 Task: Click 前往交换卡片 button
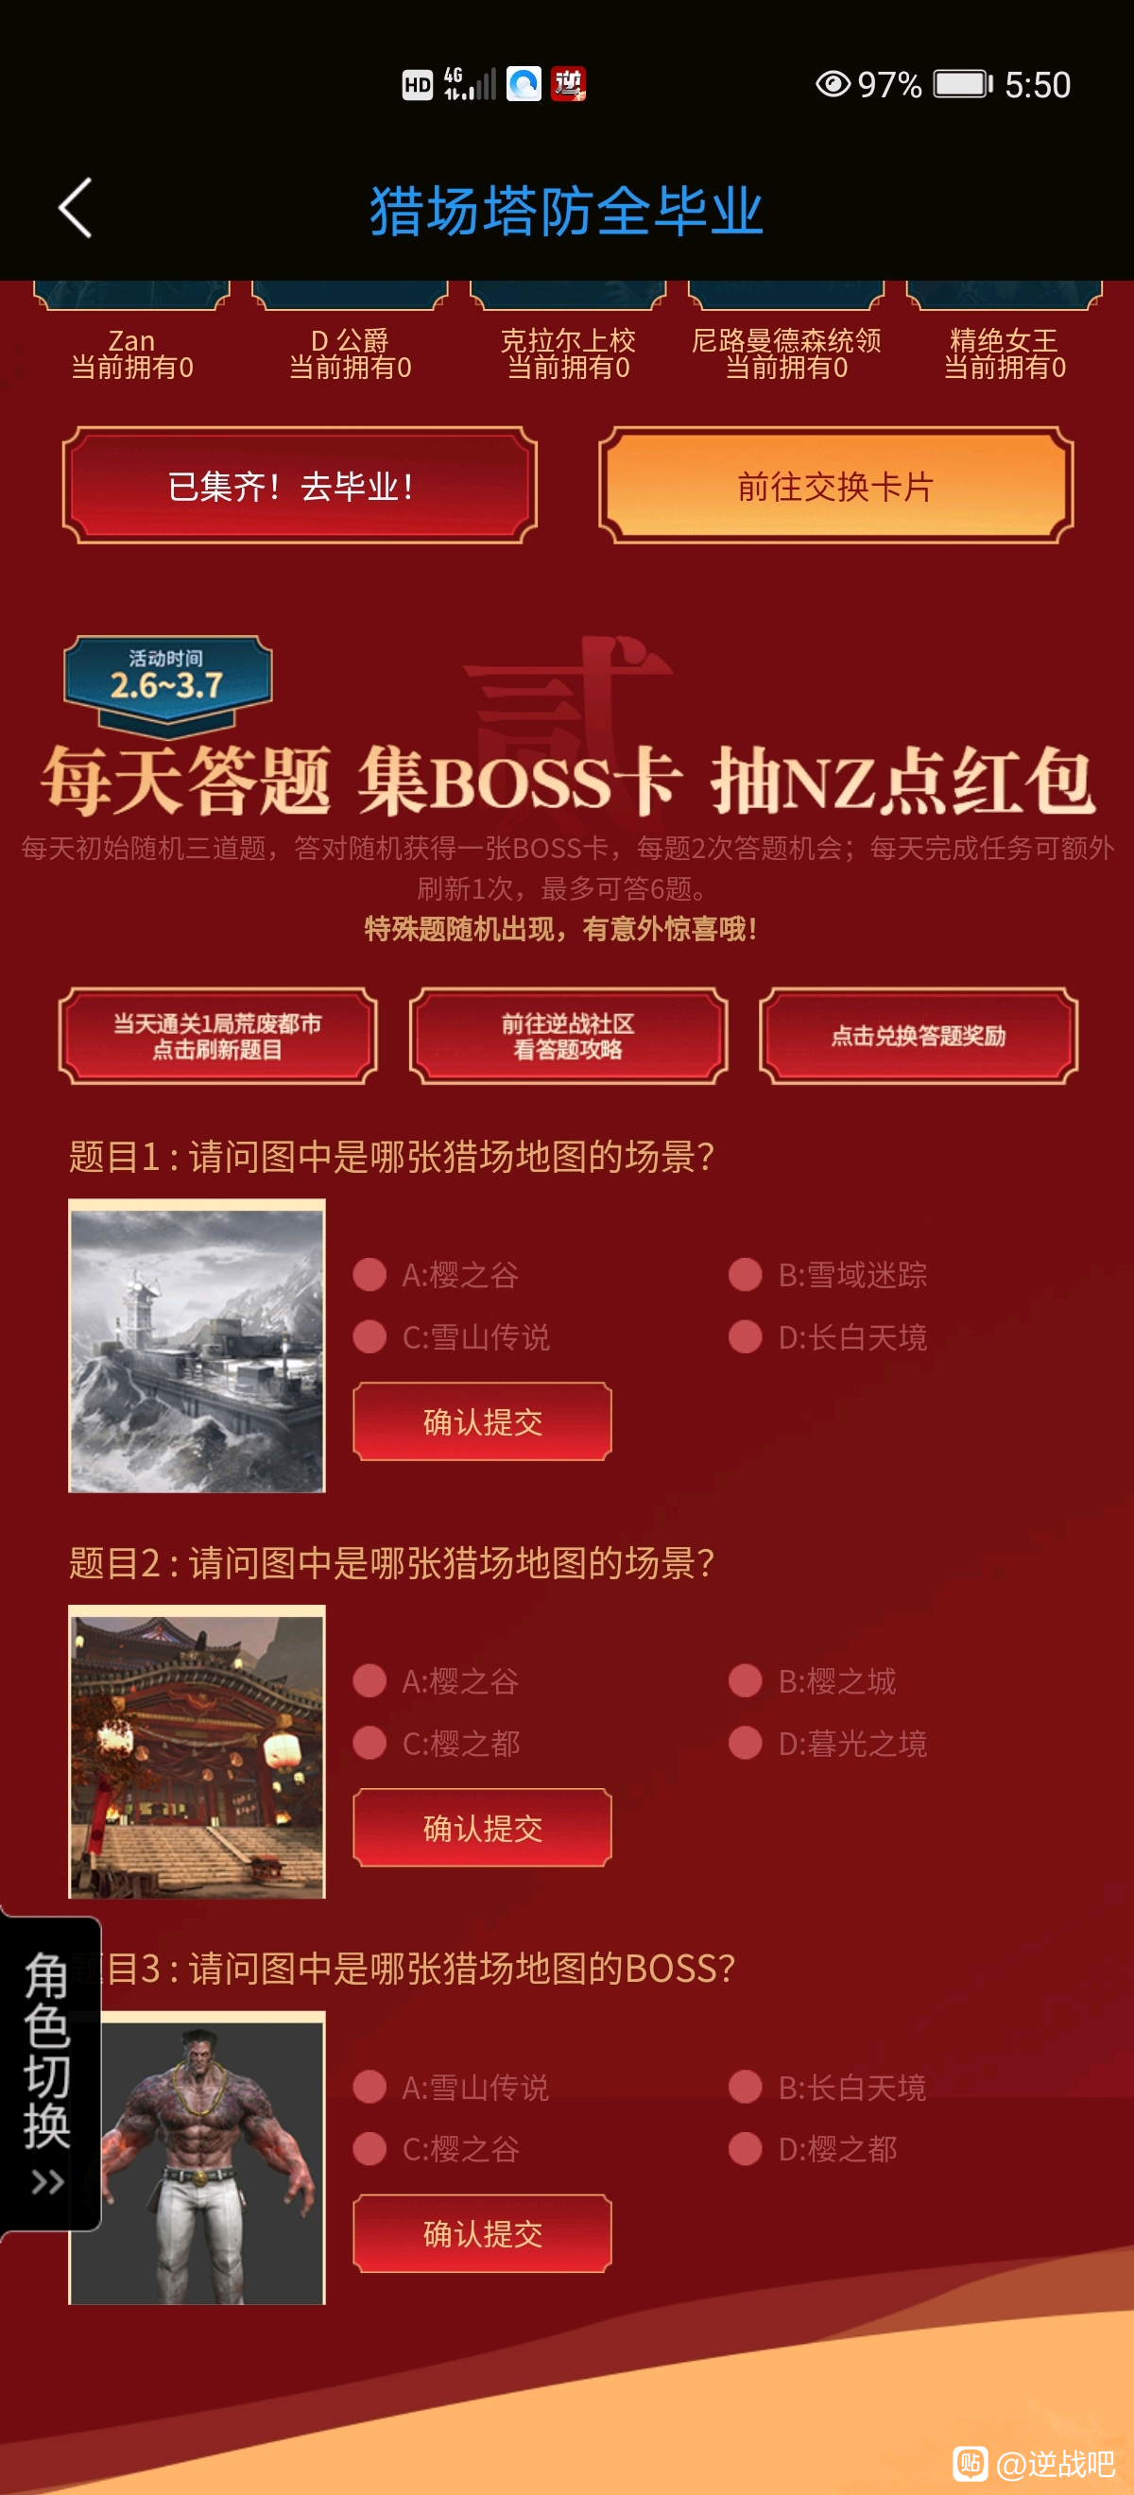835,485
